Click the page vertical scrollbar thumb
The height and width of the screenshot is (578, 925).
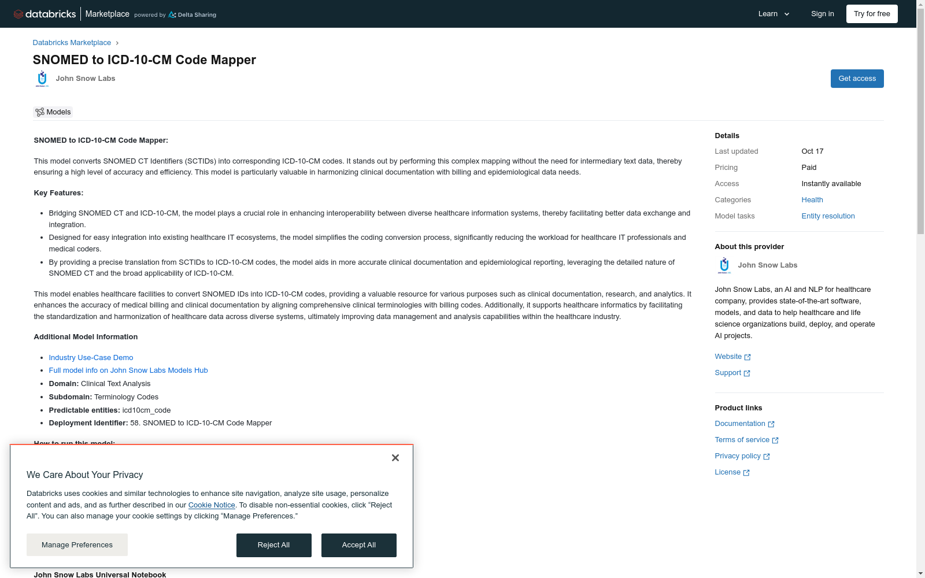point(920,123)
